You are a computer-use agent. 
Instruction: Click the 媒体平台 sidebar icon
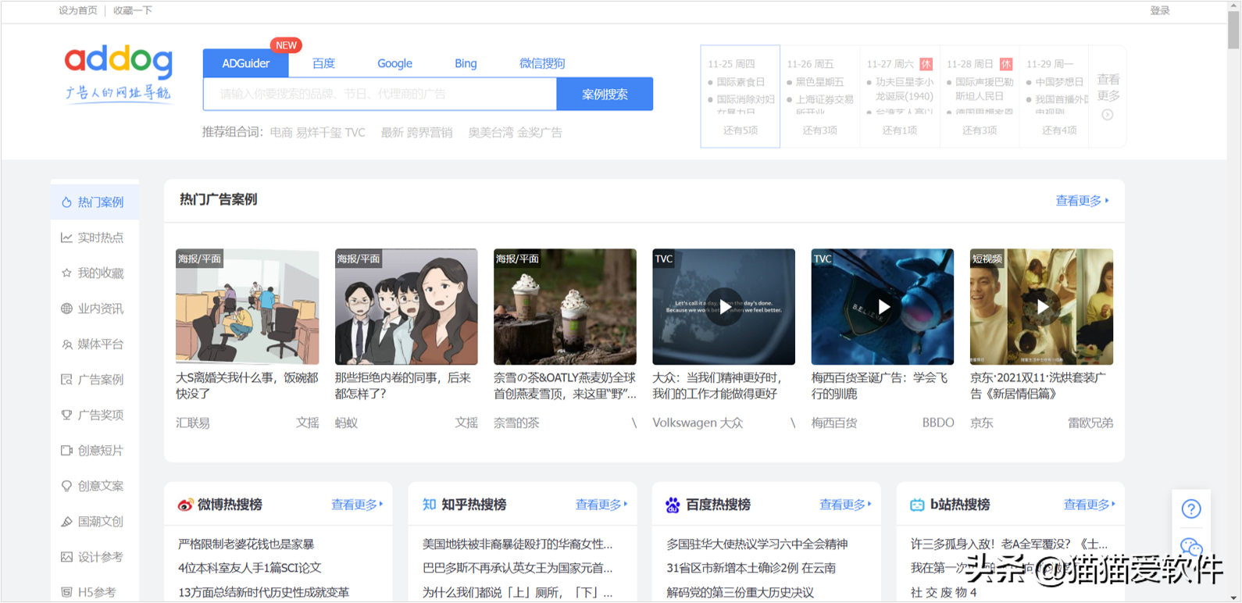point(66,344)
